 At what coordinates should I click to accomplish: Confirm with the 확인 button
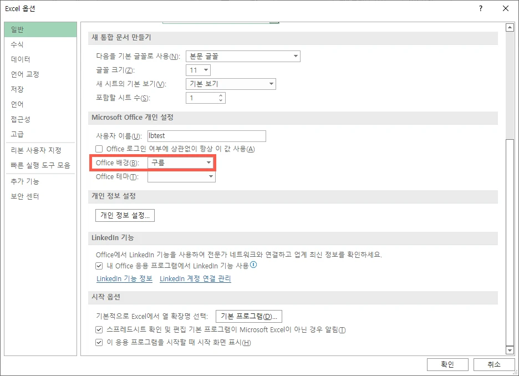click(x=447, y=364)
